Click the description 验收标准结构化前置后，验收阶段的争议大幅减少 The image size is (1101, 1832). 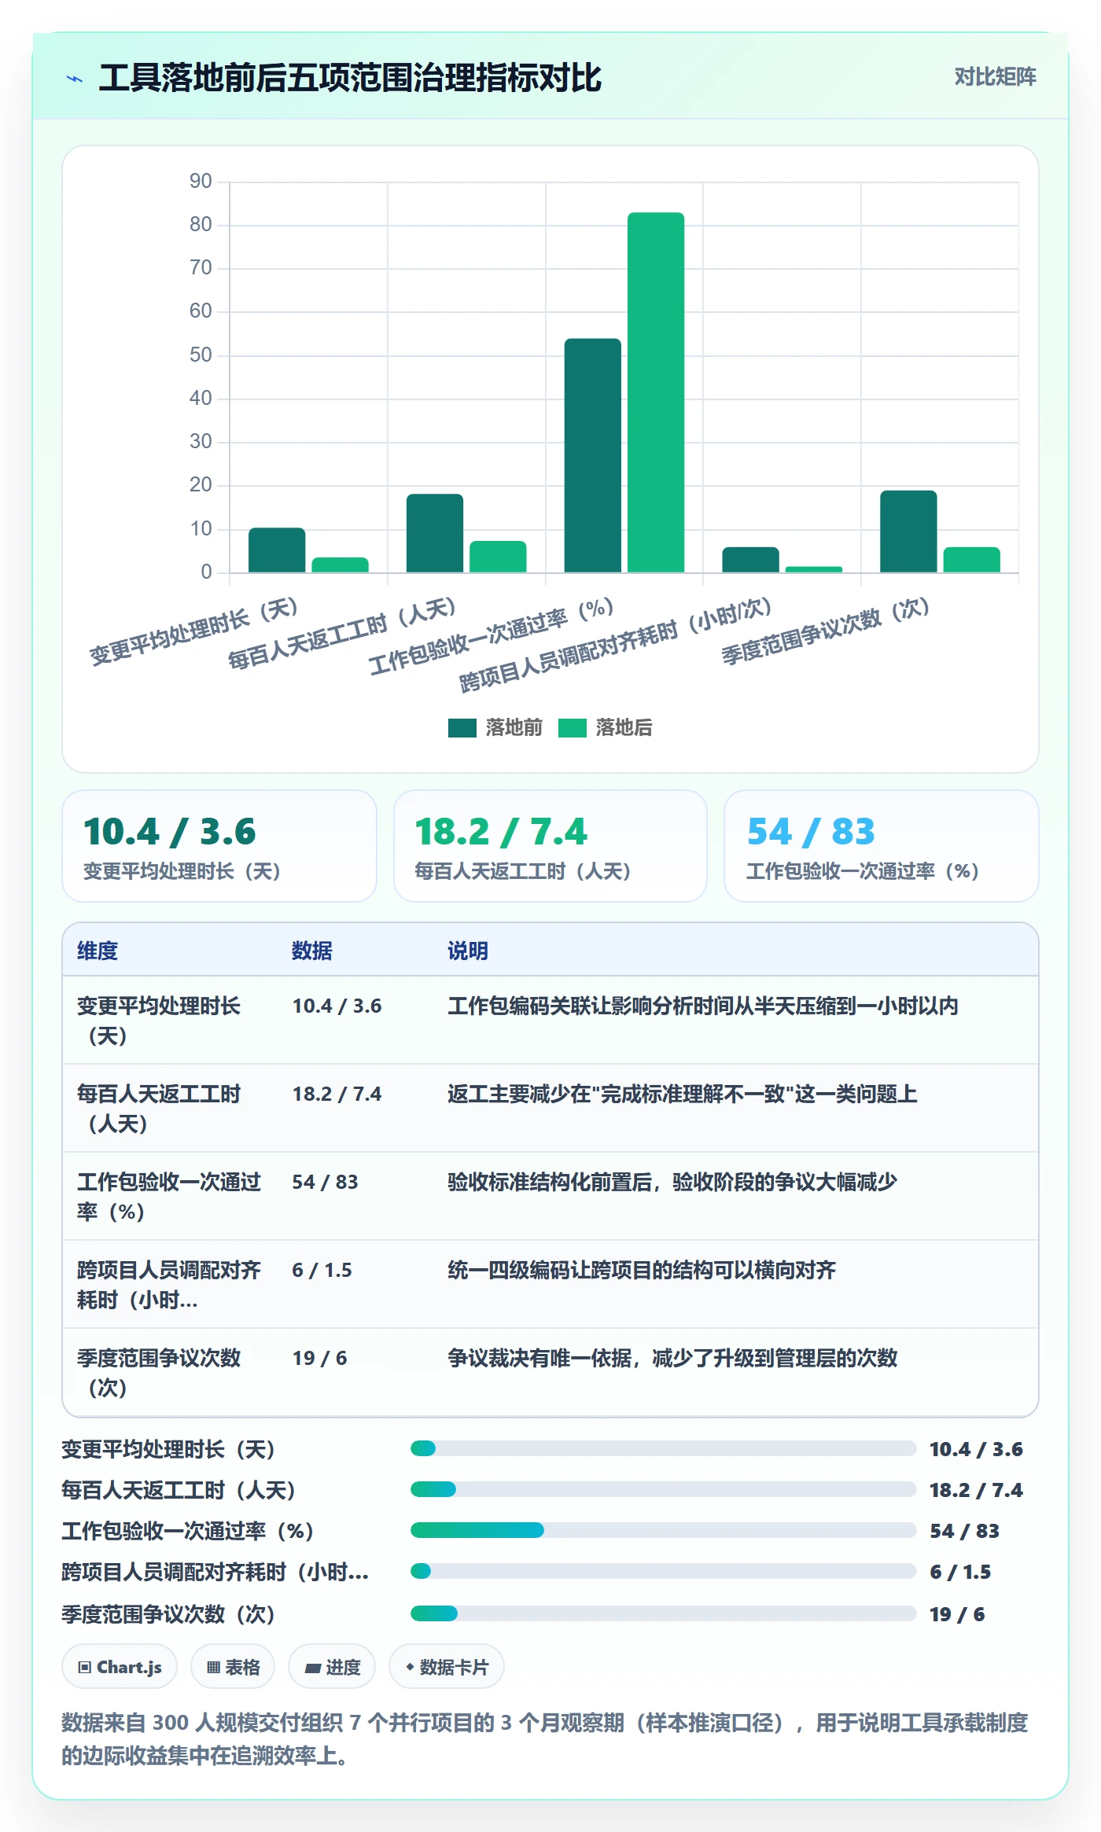click(672, 1182)
